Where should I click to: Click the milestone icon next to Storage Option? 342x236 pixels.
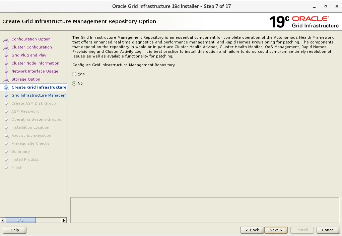[6, 79]
